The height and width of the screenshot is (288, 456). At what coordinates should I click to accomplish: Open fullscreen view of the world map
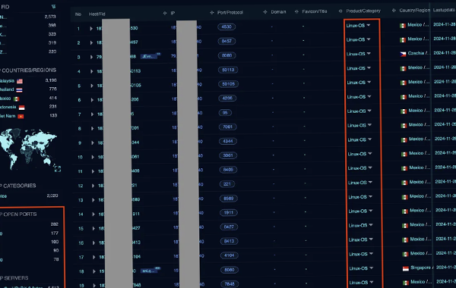point(58,168)
